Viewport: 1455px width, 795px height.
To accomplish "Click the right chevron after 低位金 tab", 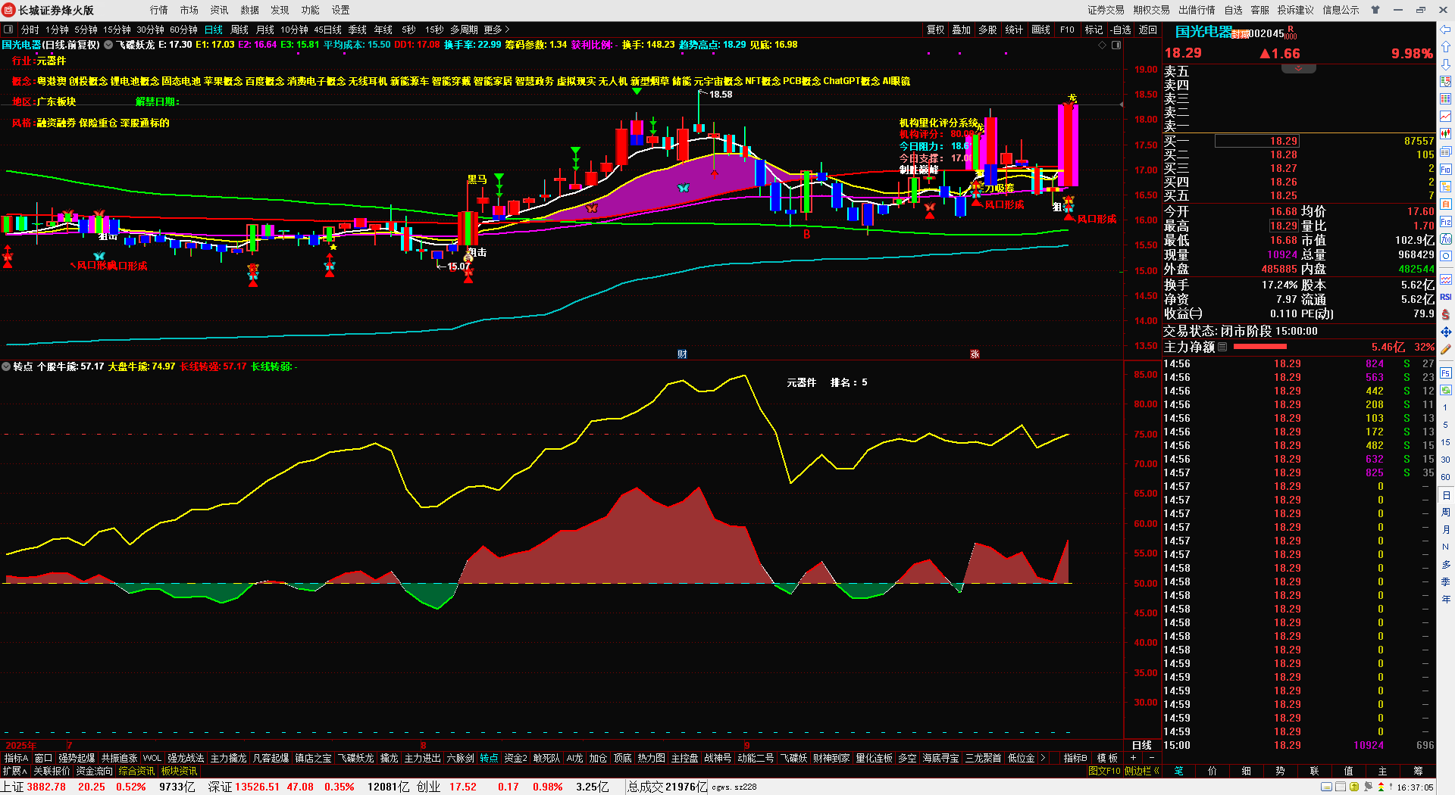I will click(1043, 758).
